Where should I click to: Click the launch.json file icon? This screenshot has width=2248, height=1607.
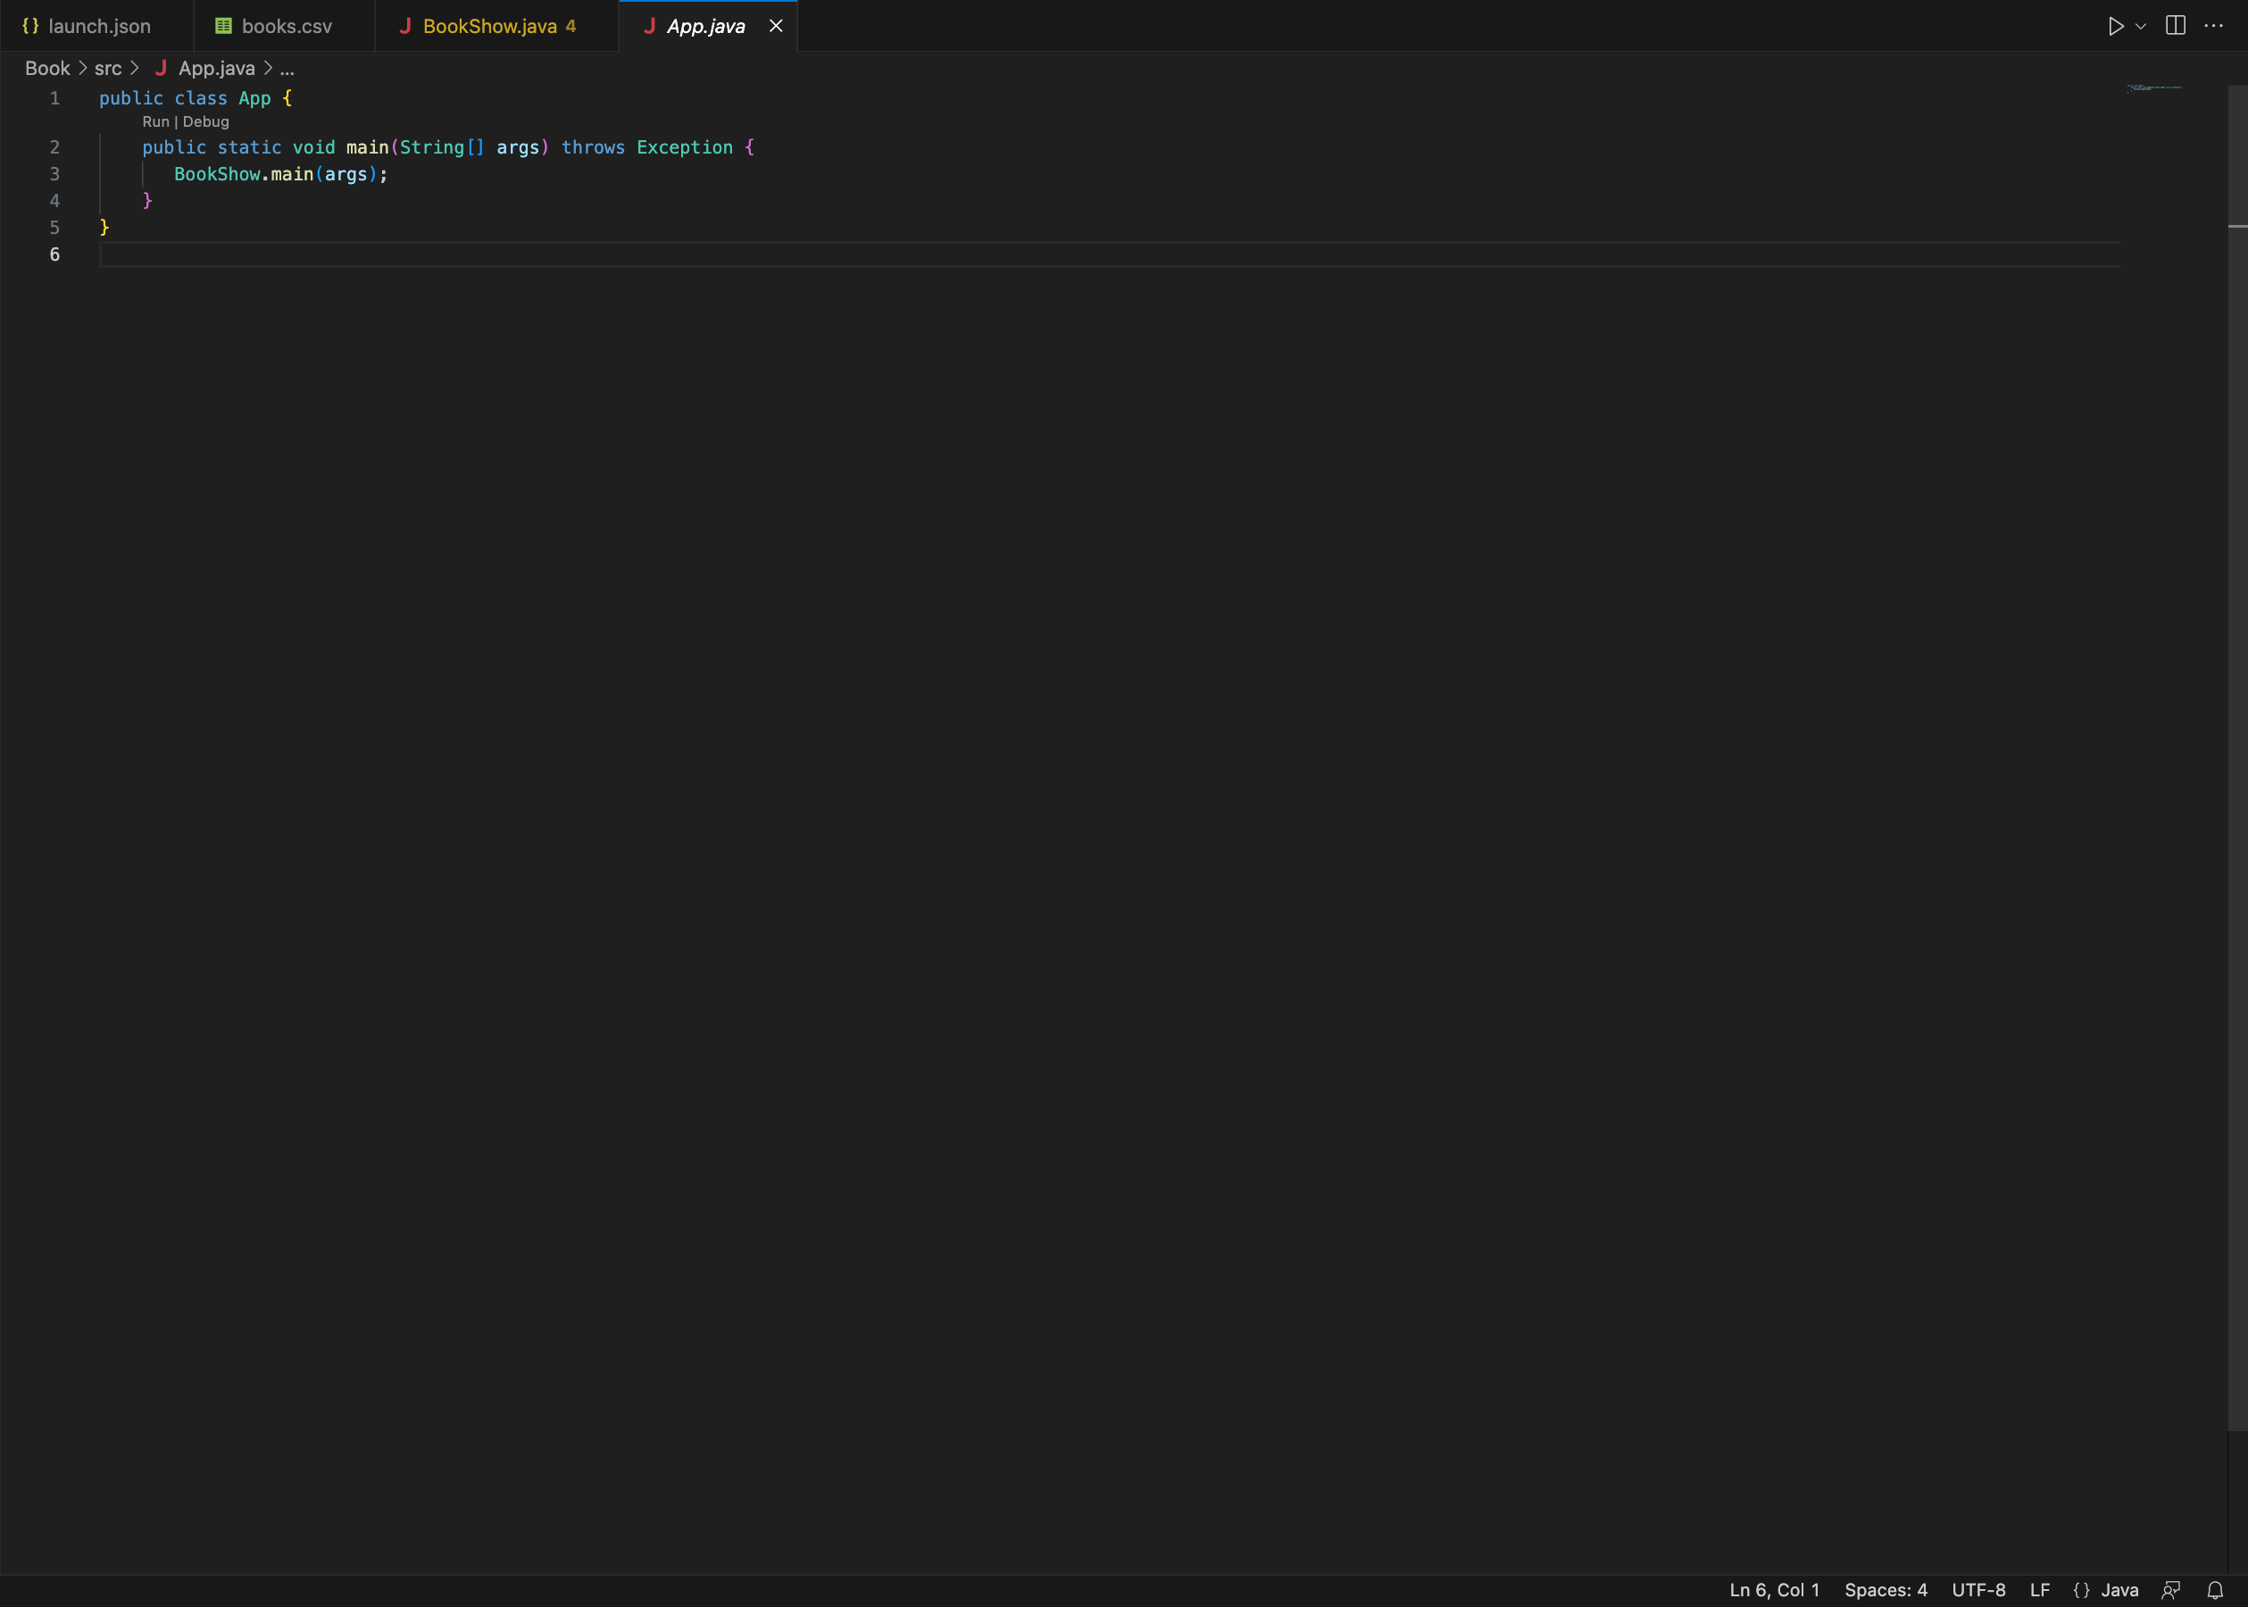[29, 26]
